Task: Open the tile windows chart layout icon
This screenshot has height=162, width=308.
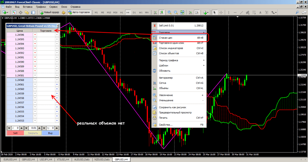Action: coord(182,12)
